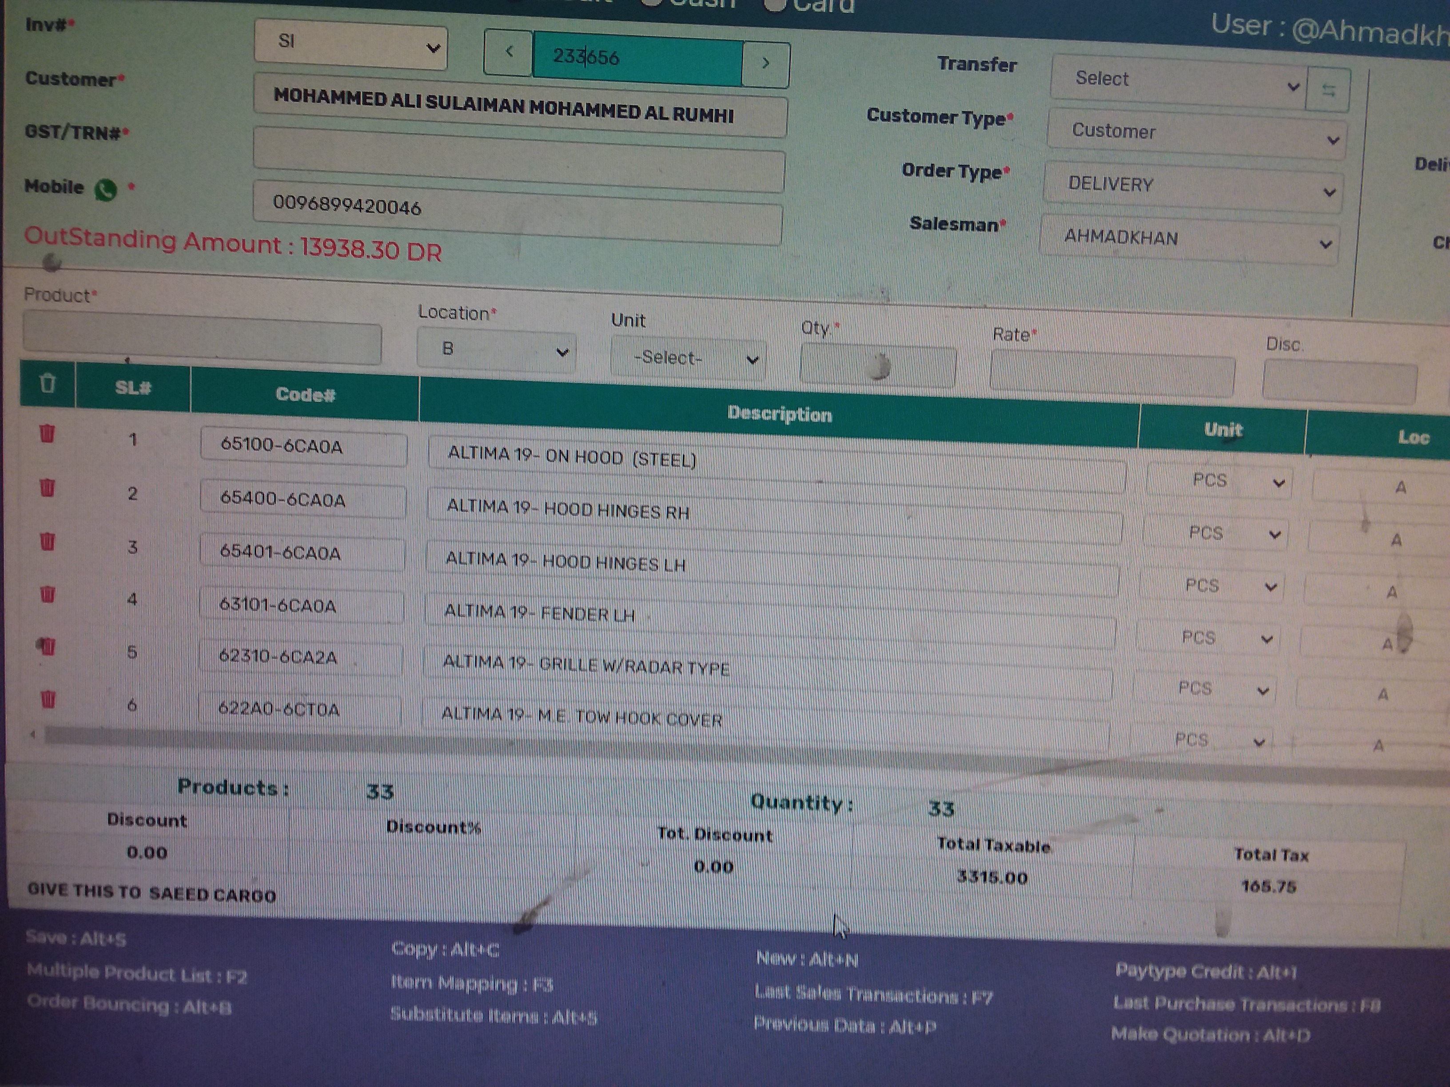Click the Code# column header
This screenshot has width=1450, height=1087.
(x=305, y=394)
